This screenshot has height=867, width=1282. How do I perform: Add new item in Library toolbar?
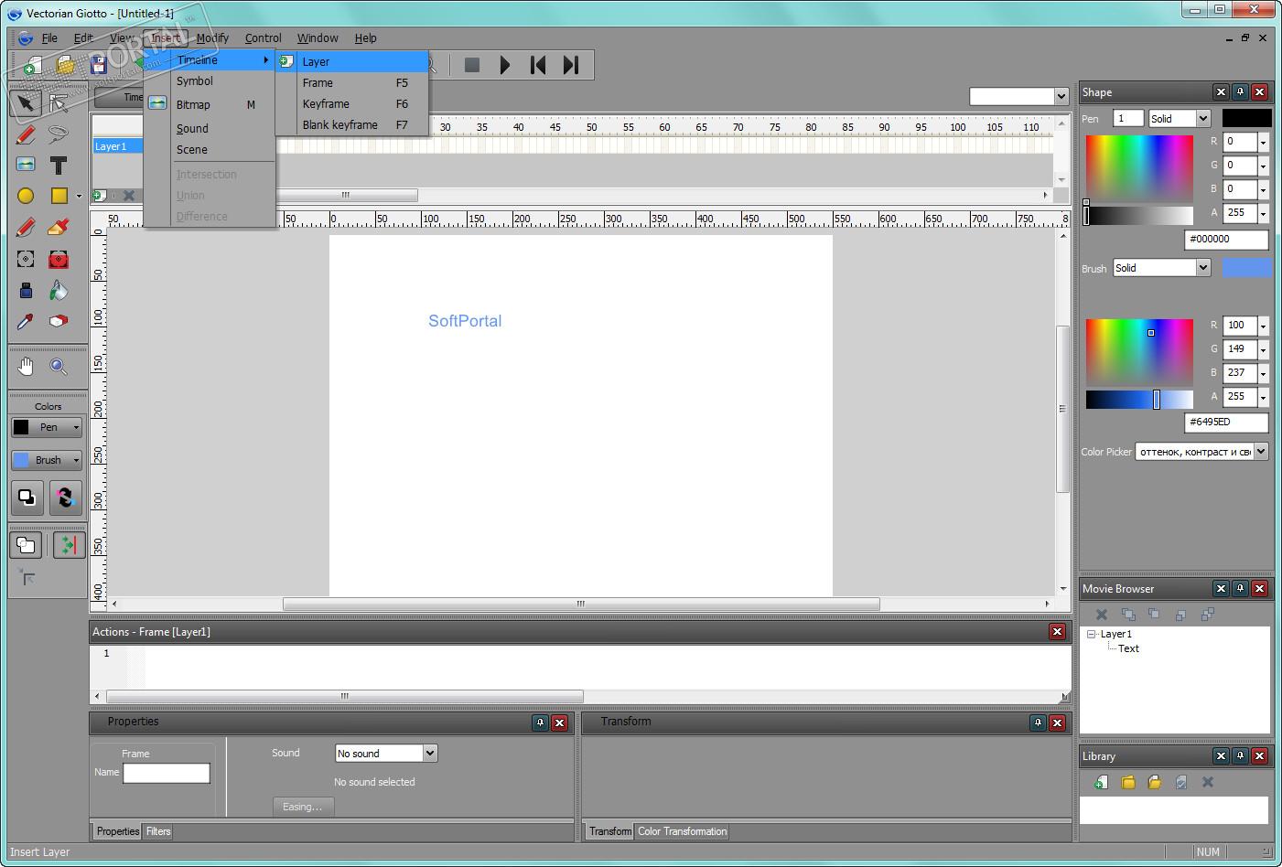[x=1102, y=782]
